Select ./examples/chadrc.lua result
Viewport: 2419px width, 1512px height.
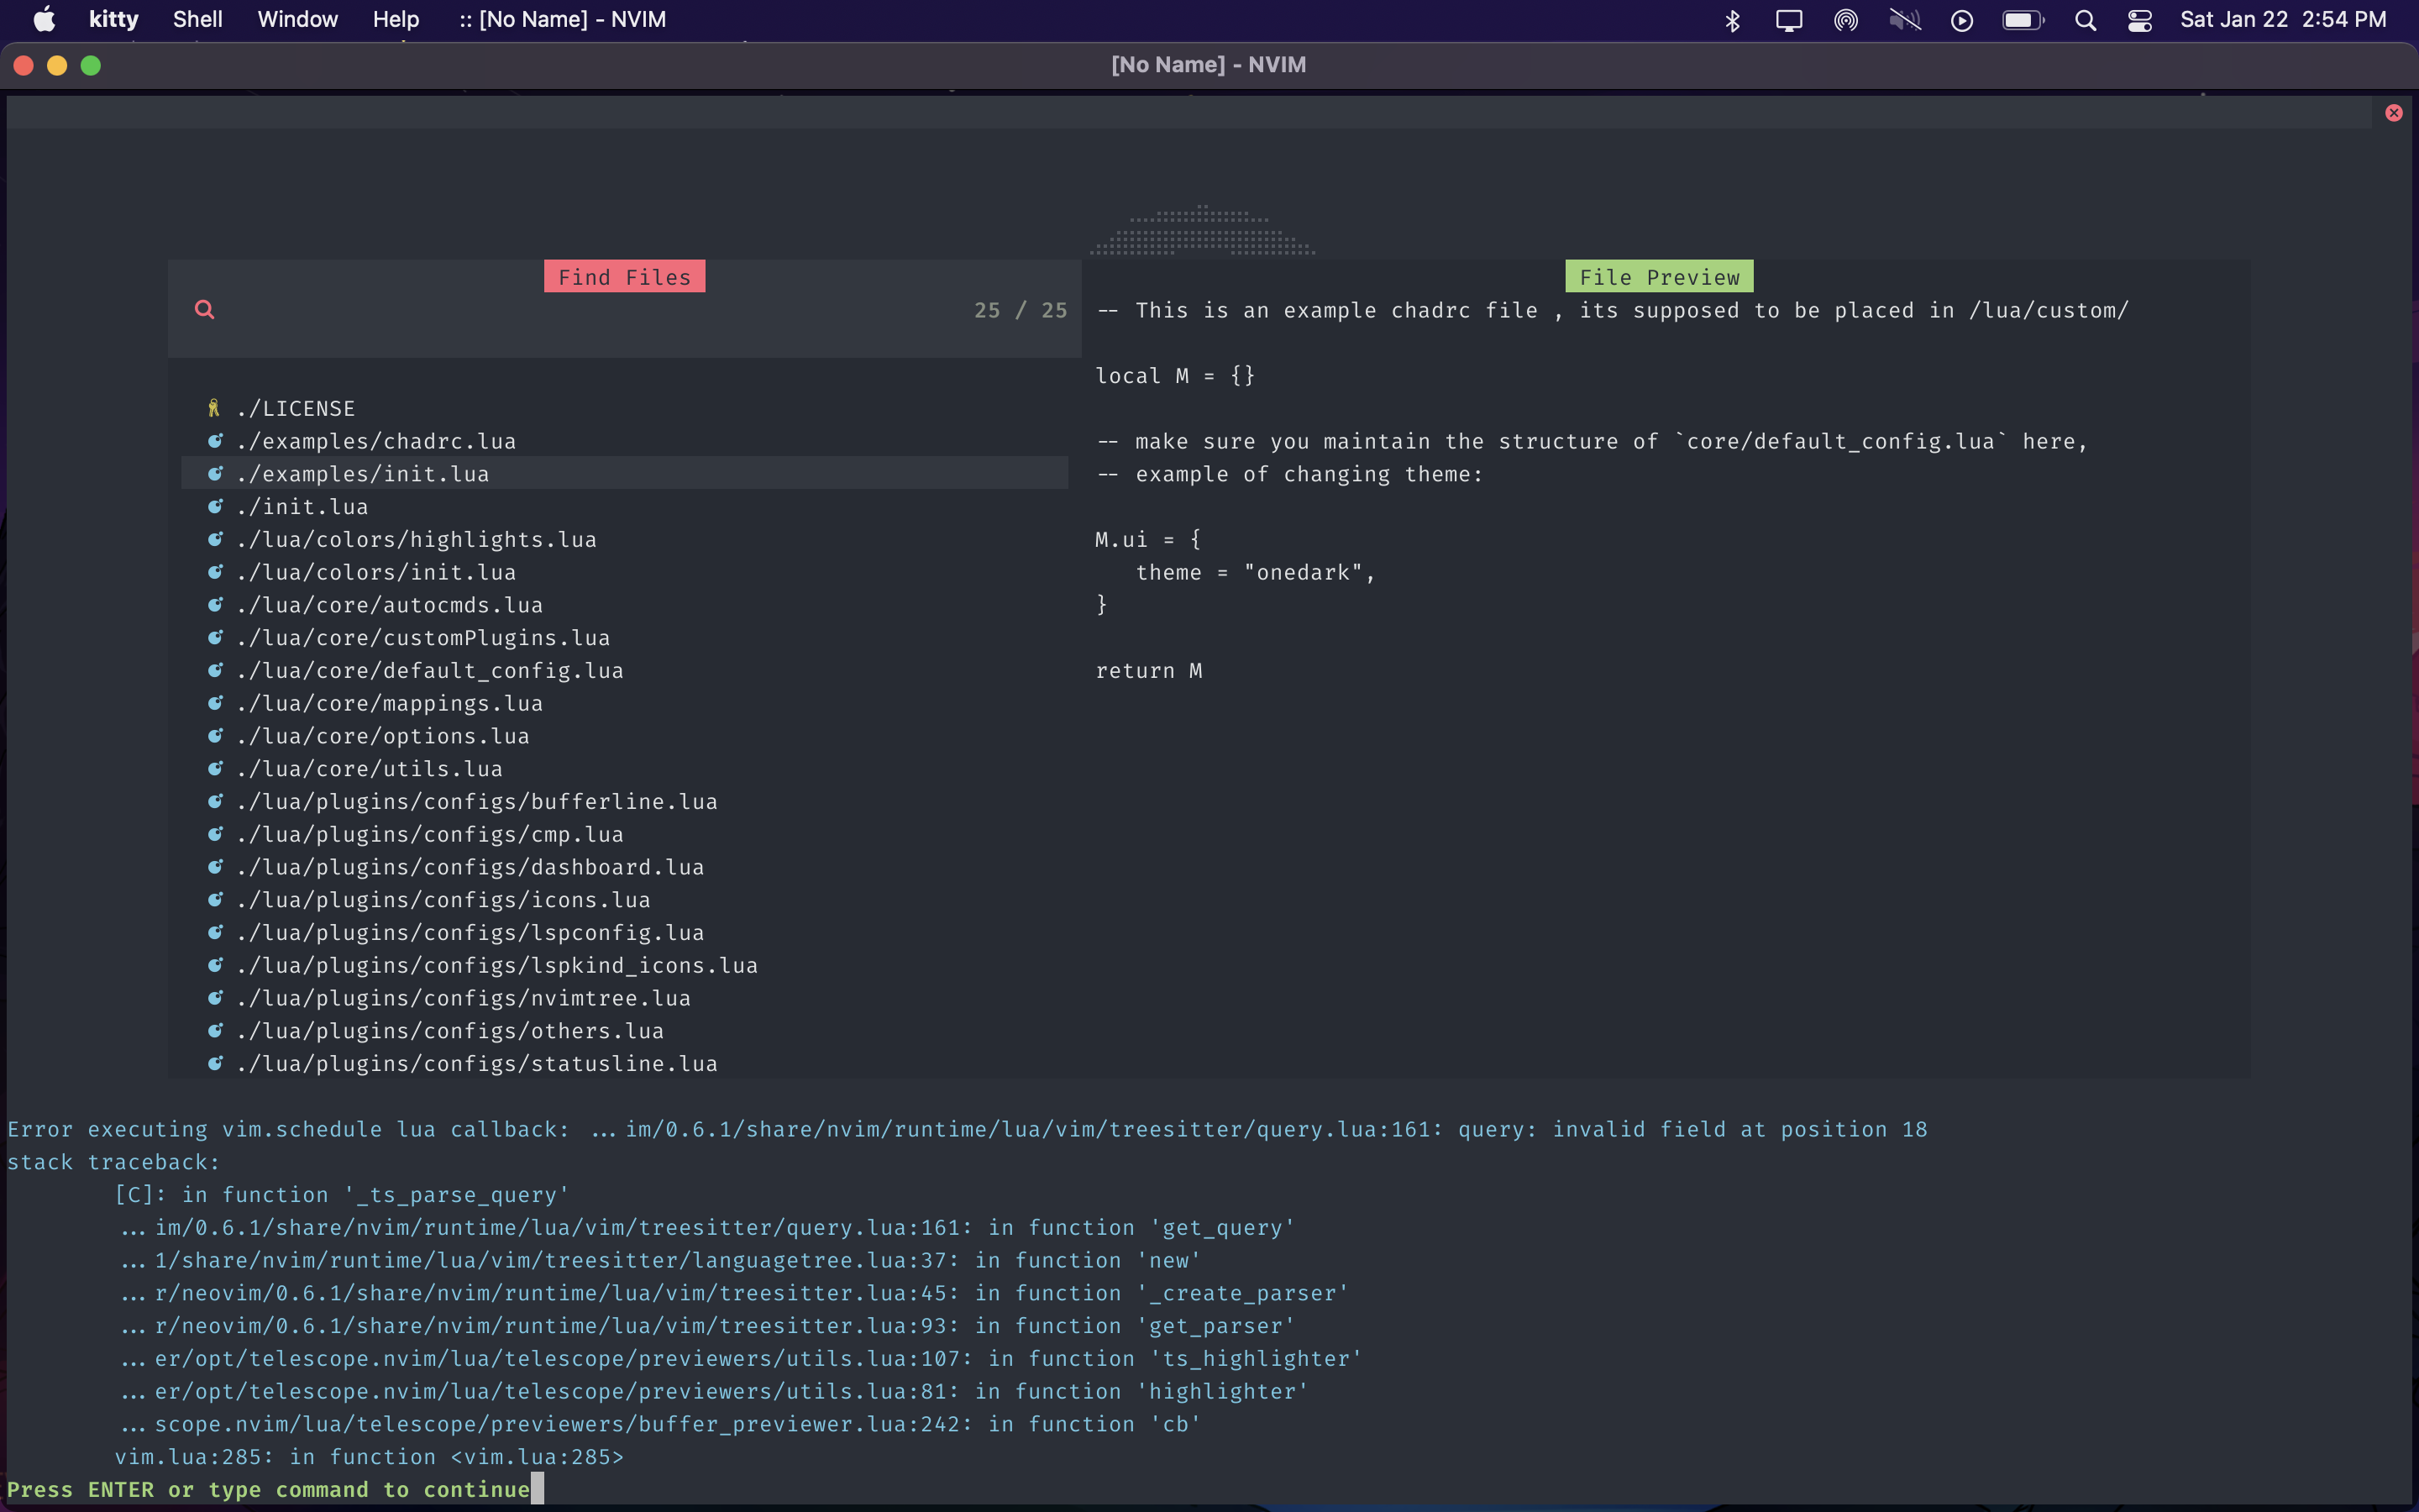click(x=624, y=441)
